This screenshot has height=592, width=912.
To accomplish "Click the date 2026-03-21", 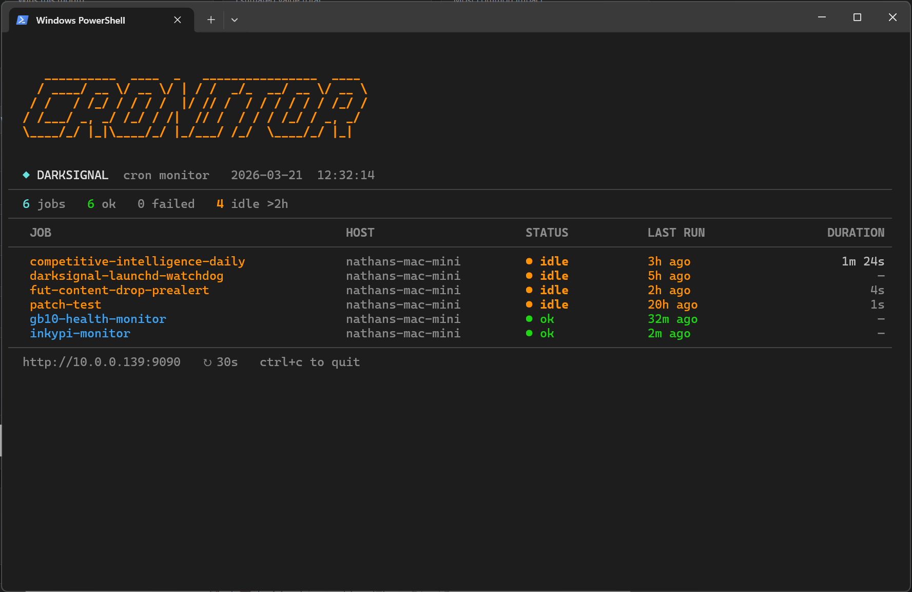I will pyautogui.click(x=267, y=175).
